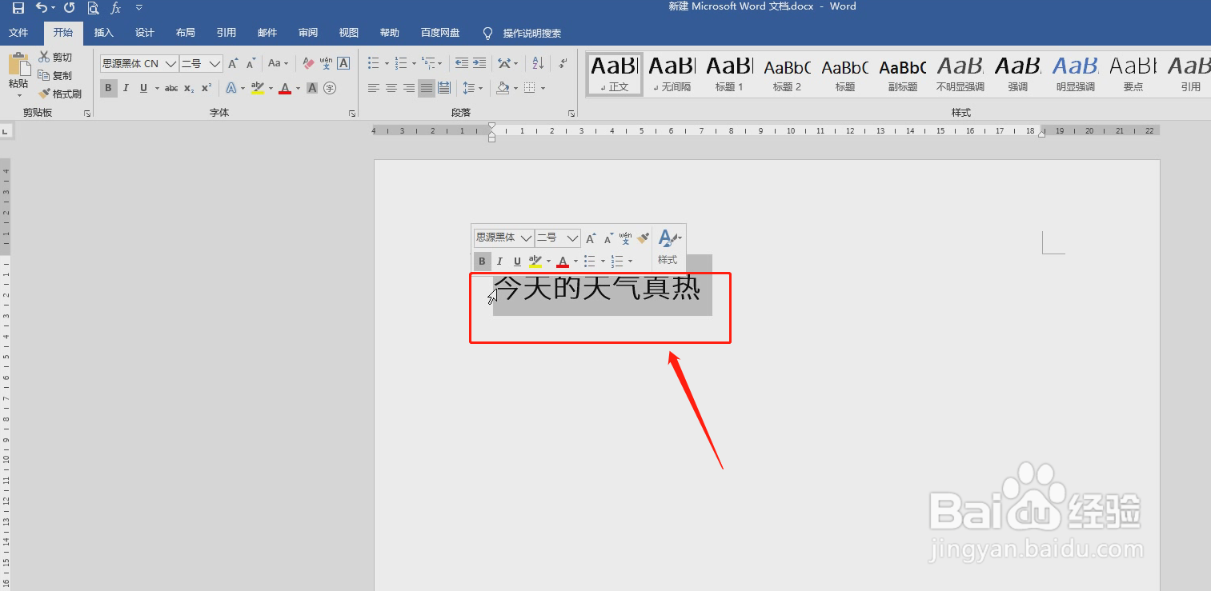Expand ribbon bullet list dropdown arrow
This screenshot has width=1211, height=591.
[x=387, y=63]
